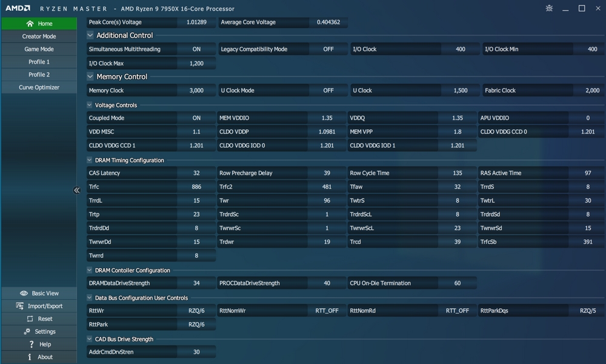Click Average Core Voltage value 0.404362
Screen dimensions: 606x364
click(328, 22)
